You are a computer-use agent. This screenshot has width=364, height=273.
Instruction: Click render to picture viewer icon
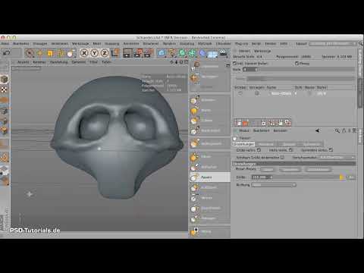[x=138, y=53]
